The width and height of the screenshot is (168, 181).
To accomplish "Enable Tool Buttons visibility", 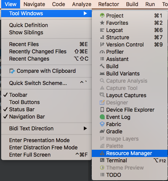I will (46, 102).
